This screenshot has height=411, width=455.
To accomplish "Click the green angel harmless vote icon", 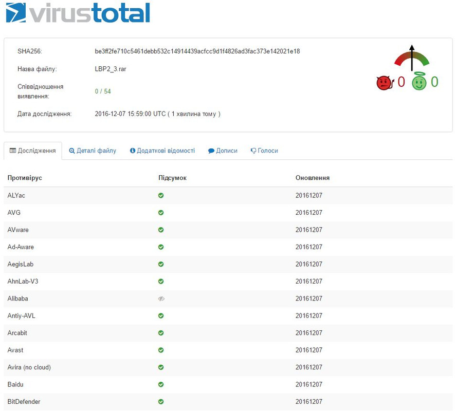I will 419,81.
